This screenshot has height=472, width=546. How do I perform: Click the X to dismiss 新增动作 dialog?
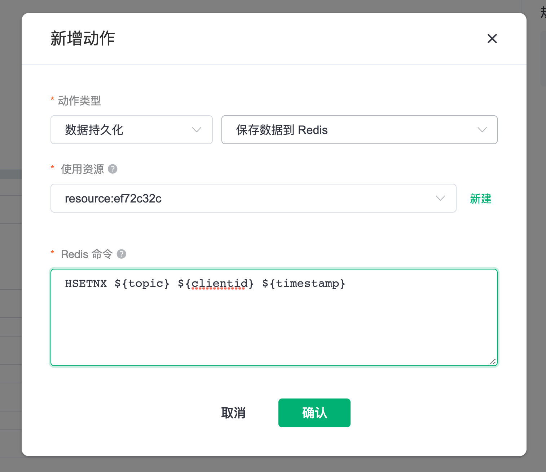click(492, 39)
